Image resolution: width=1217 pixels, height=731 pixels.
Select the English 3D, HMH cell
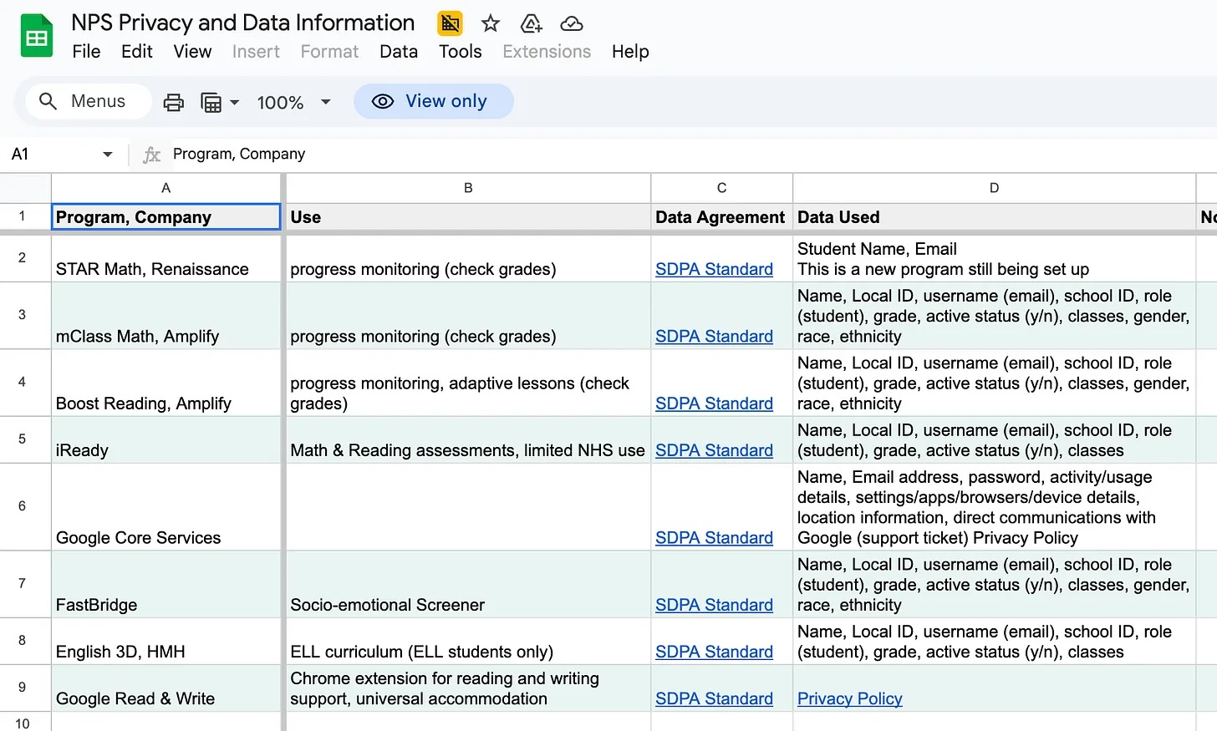click(166, 642)
